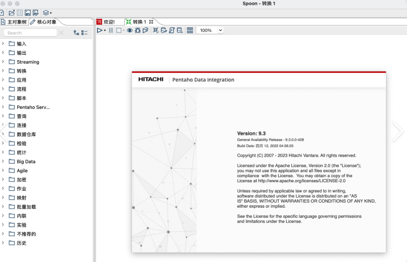
Task: Debug the transformation with the bug icon
Action: tap(138, 31)
